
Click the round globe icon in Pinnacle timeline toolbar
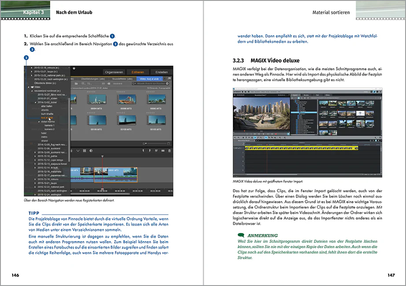point(91,150)
